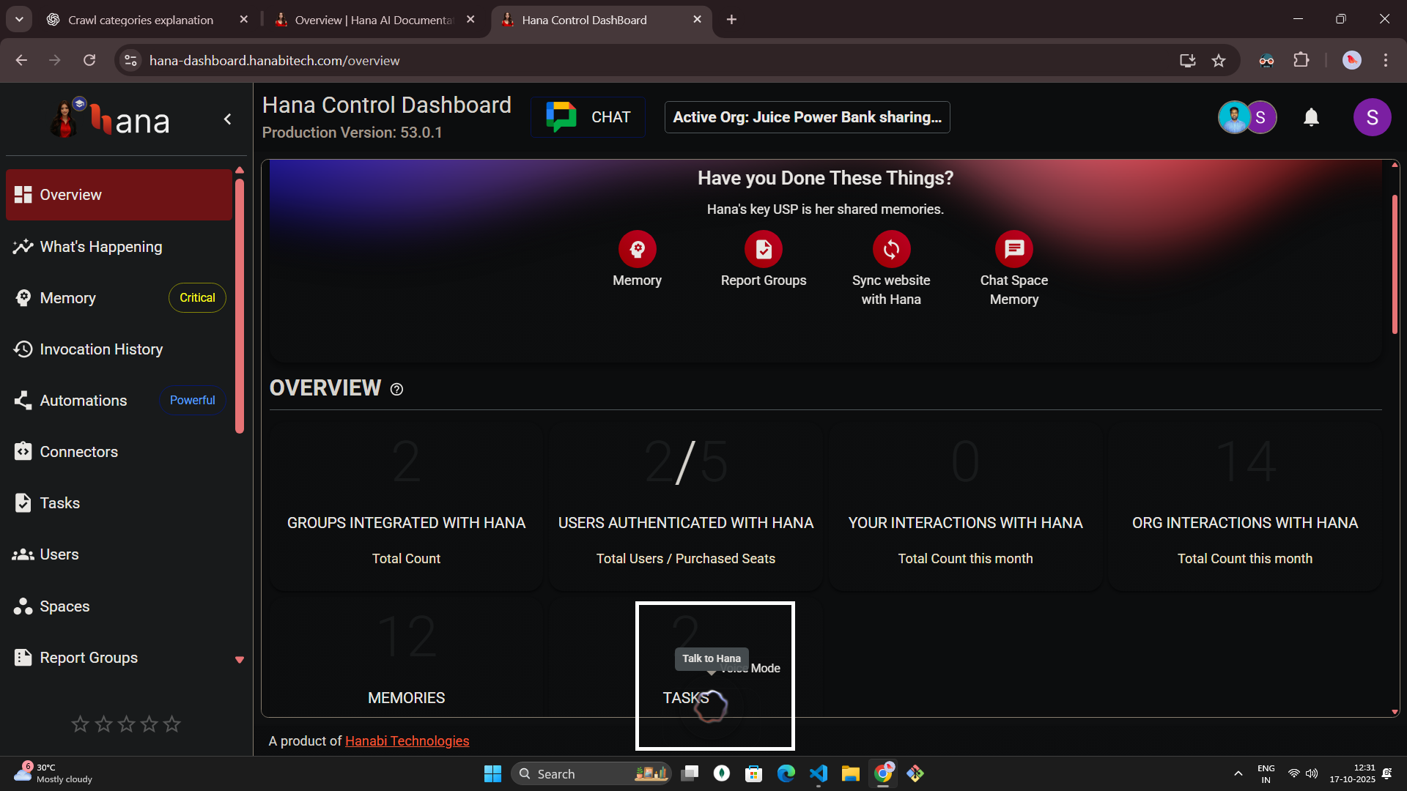Open Connectors in the sidebar
Screen dimensions: 1407x791
78,452
